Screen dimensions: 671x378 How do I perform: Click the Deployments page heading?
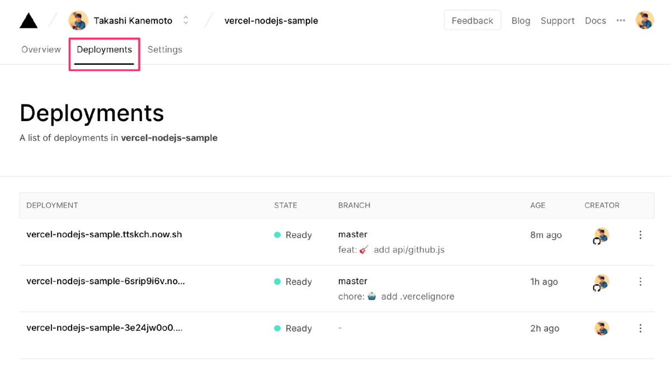pos(92,113)
